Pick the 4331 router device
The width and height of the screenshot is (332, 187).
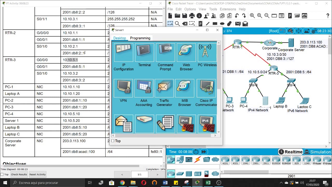[x=225, y=161]
